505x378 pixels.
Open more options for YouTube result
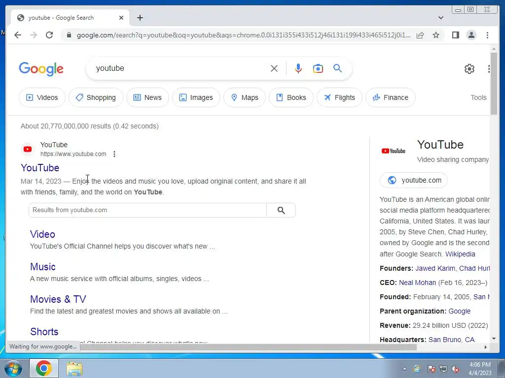tap(114, 154)
